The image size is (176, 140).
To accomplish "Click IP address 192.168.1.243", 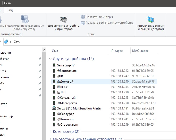I will click(x=120, y=97).
